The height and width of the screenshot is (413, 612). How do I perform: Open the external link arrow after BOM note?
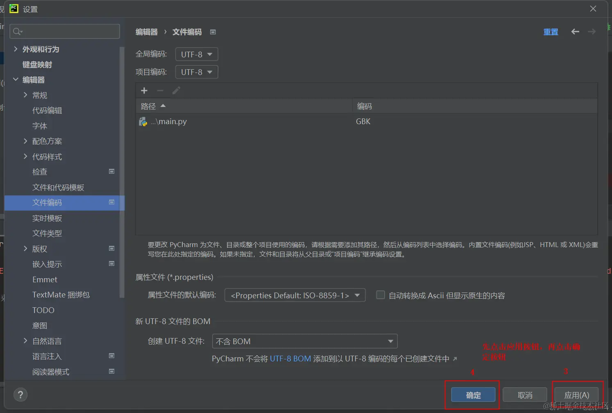[x=455, y=359]
